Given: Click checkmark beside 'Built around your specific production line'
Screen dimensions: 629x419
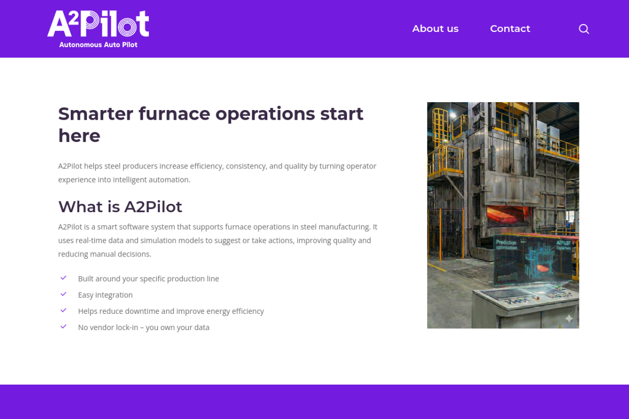Looking at the screenshot, I should 63,278.
